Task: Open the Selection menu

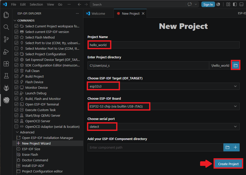Action: (36, 4)
